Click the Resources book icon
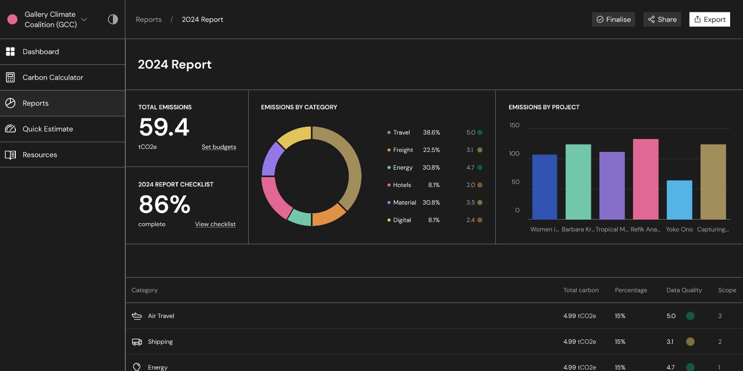The image size is (743, 371). pyautogui.click(x=10, y=154)
